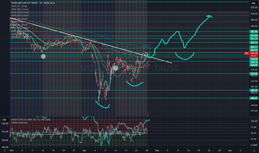
Task: Click full moon phase marker near Apr 14
Action: 115,68
